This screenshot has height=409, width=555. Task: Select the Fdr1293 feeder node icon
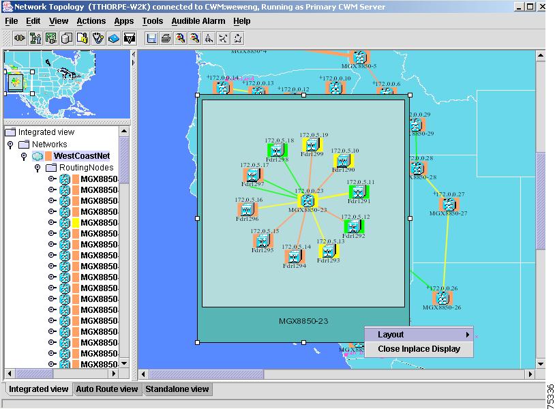329,252
